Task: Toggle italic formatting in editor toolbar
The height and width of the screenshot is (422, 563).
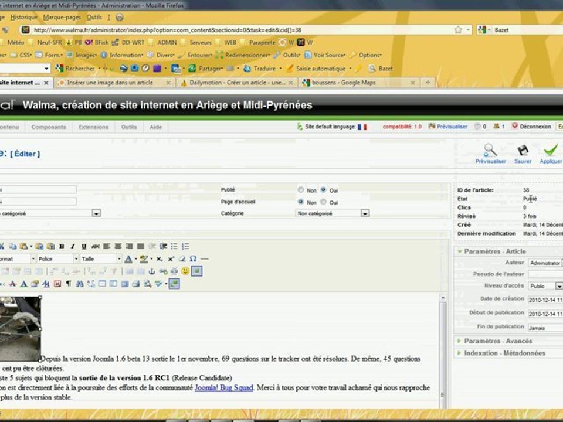Action: (x=73, y=246)
